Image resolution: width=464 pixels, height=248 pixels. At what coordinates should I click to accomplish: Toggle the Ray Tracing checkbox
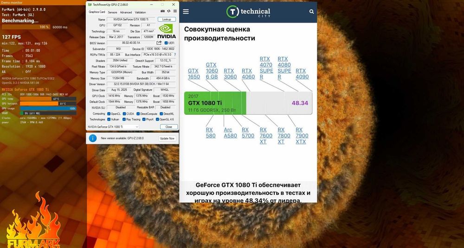click(x=124, y=119)
